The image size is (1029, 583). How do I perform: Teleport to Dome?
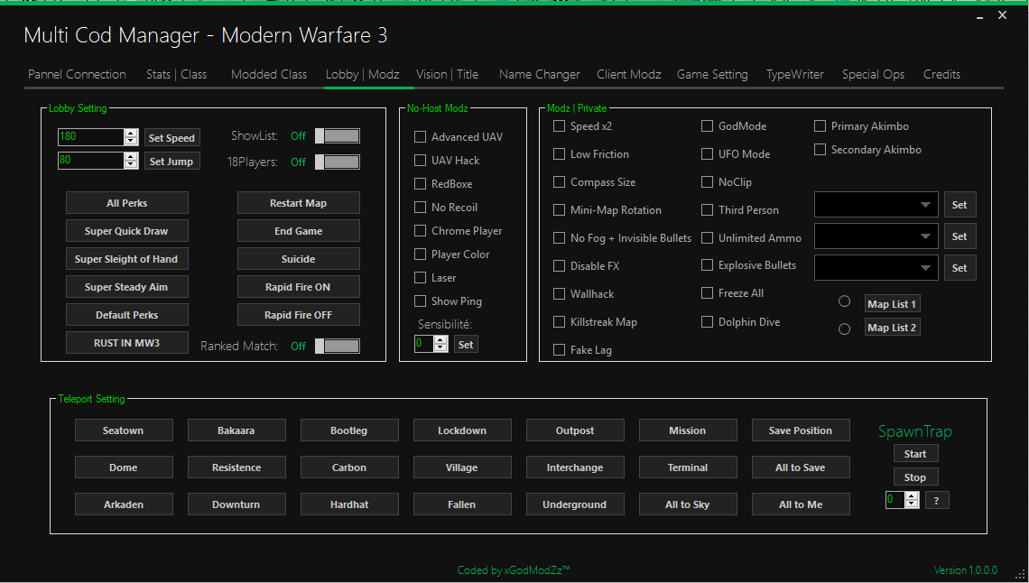click(x=124, y=467)
